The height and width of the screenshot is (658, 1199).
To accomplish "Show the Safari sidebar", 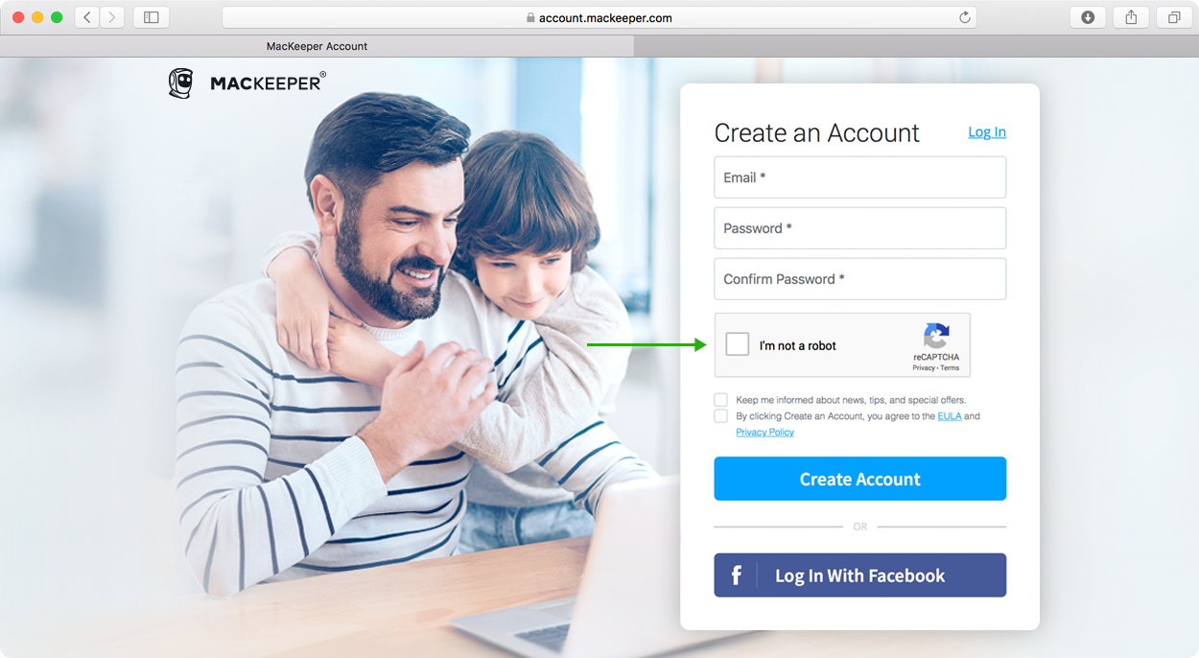I will pos(152,17).
